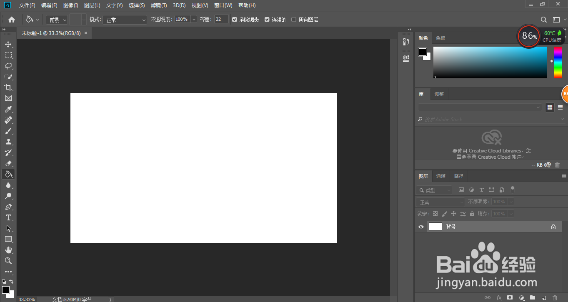
Task: Select the Lasso tool
Action: (x=8, y=66)
